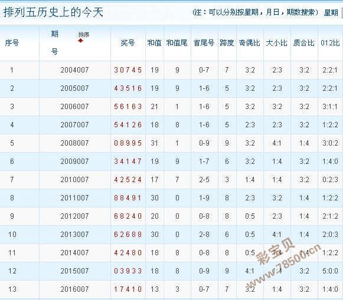Click winning number 6 2 6 8 8
Image resolution: width=343 pixels, height=300 pixels.
tap(128, 235)
